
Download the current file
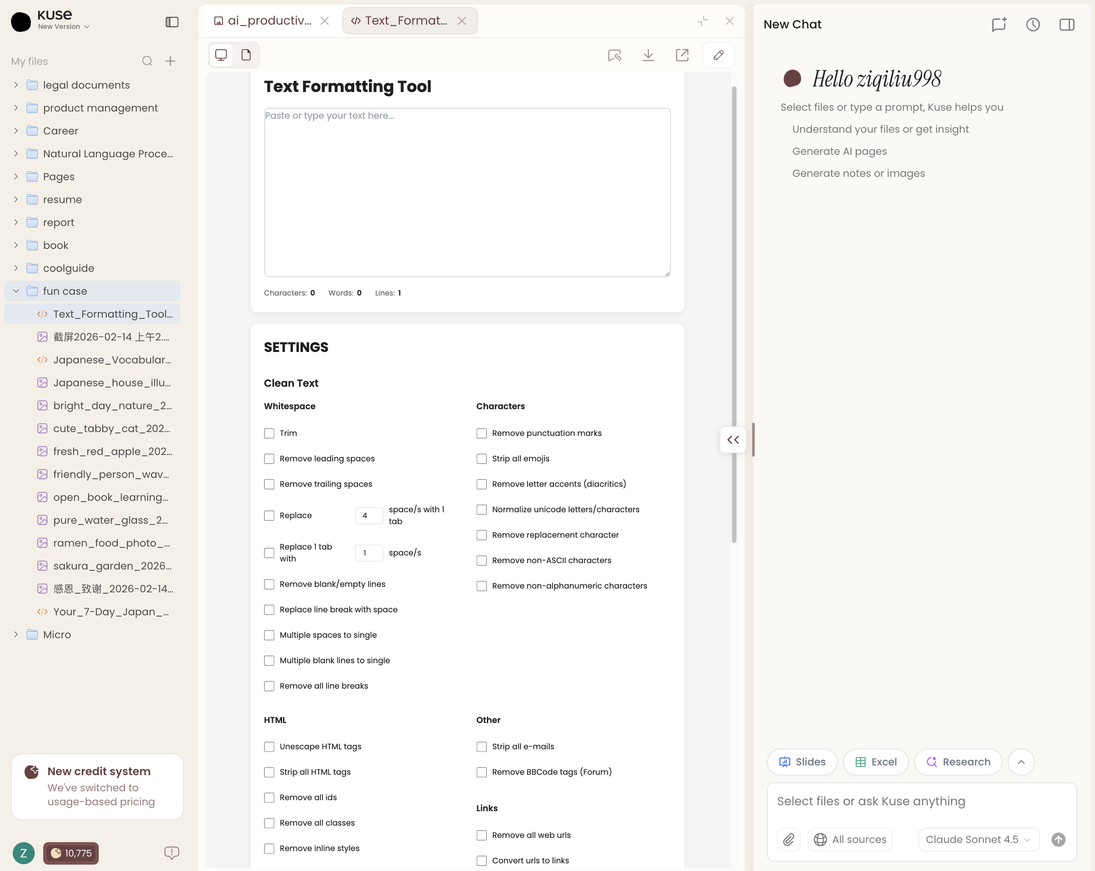(648, 55)
